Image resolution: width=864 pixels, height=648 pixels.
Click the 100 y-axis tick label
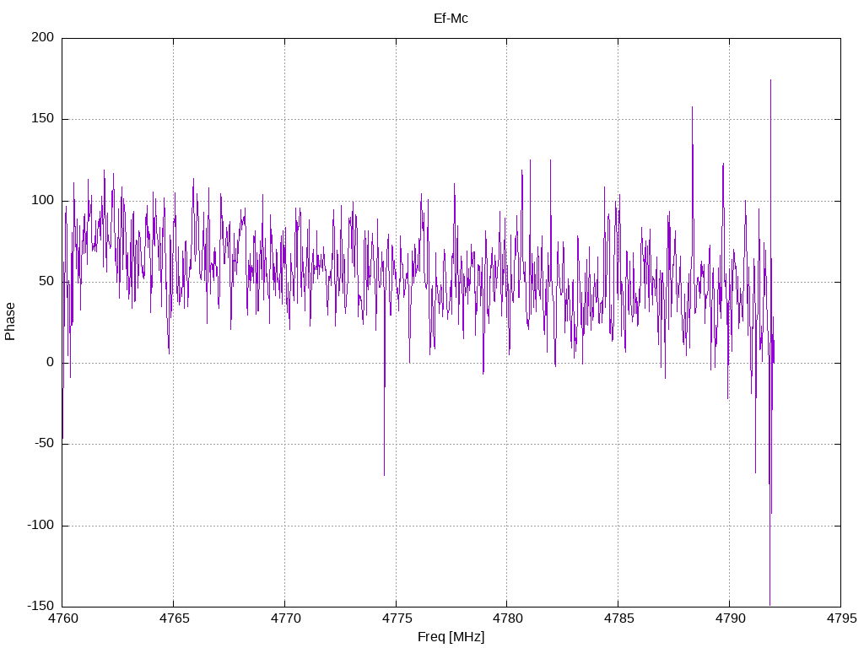(x=43, y=200)
